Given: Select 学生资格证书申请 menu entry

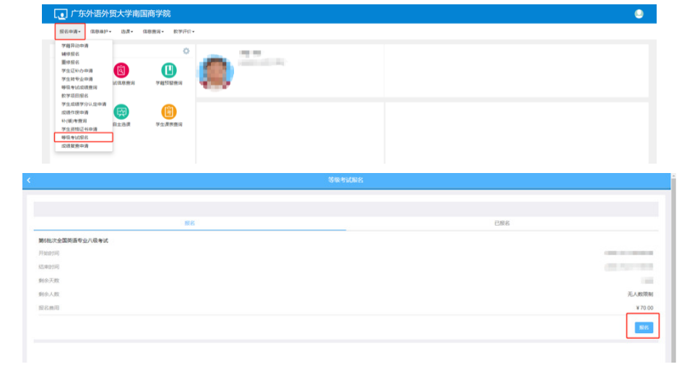Looking at the screenshot, I should coord(79,129).
